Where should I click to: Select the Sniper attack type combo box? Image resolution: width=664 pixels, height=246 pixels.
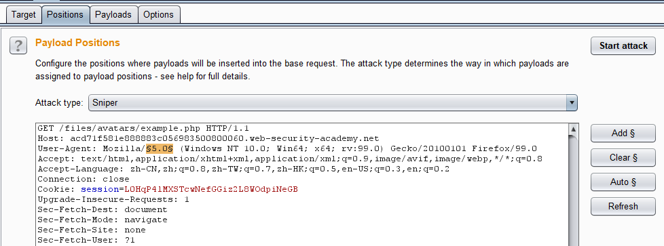(333, 103)
